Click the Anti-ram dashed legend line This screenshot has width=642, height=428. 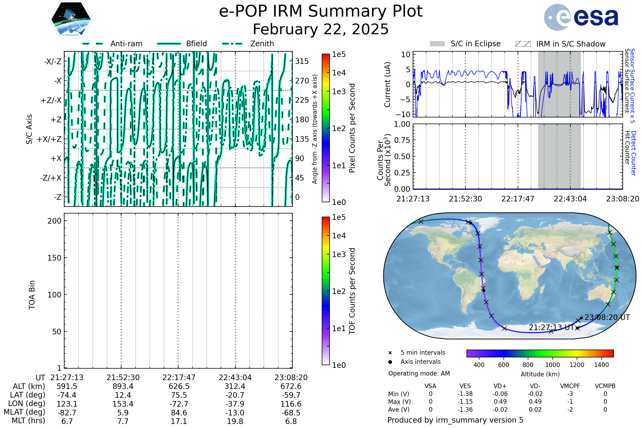point(93,44)
